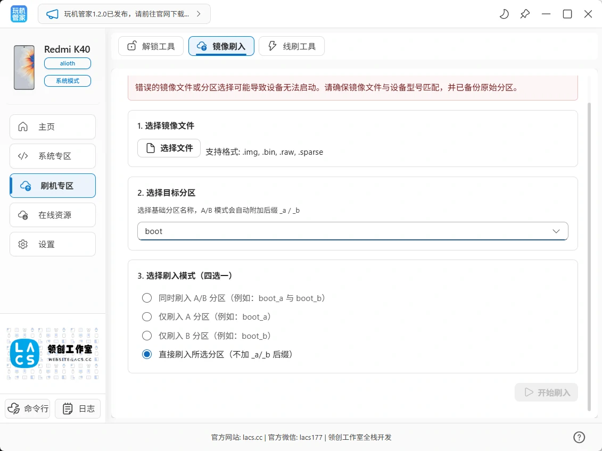
Task: View the 日志 log panel
Action: pos(78,408)
